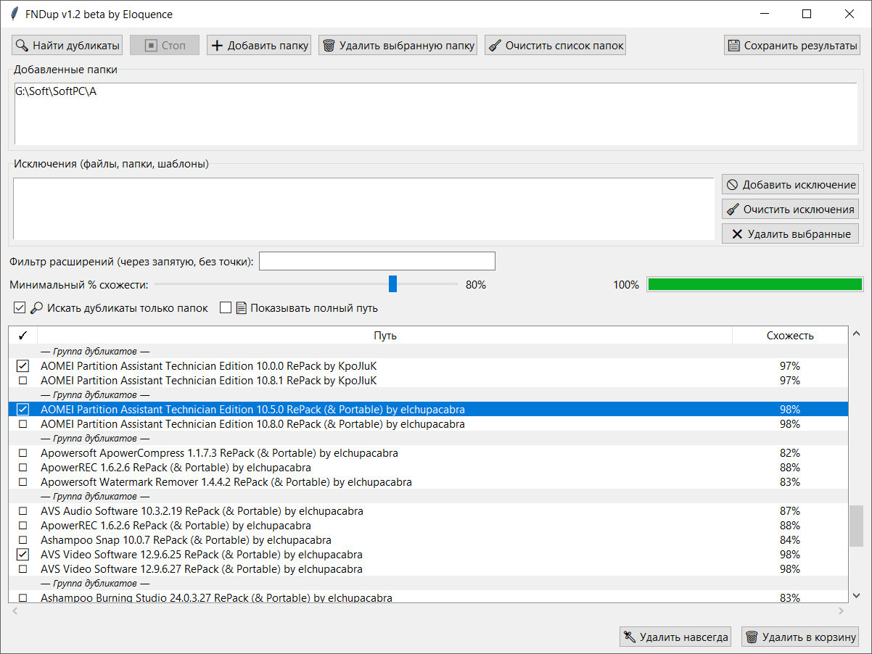Check Apowersoft ApowerCompress 1.1.7.3 row
The height and width of the screenshot is (654, 872).
pyautogui.click(x=22, y=453)
